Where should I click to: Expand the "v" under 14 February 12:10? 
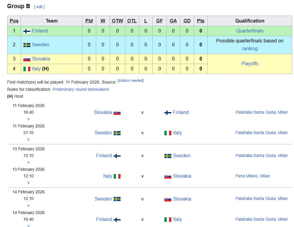[29, 206]
